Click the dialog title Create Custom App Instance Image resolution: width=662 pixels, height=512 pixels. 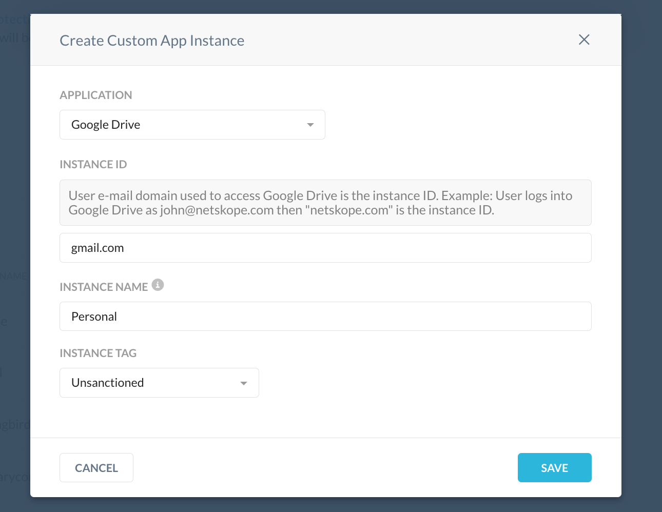click(152, 41)
